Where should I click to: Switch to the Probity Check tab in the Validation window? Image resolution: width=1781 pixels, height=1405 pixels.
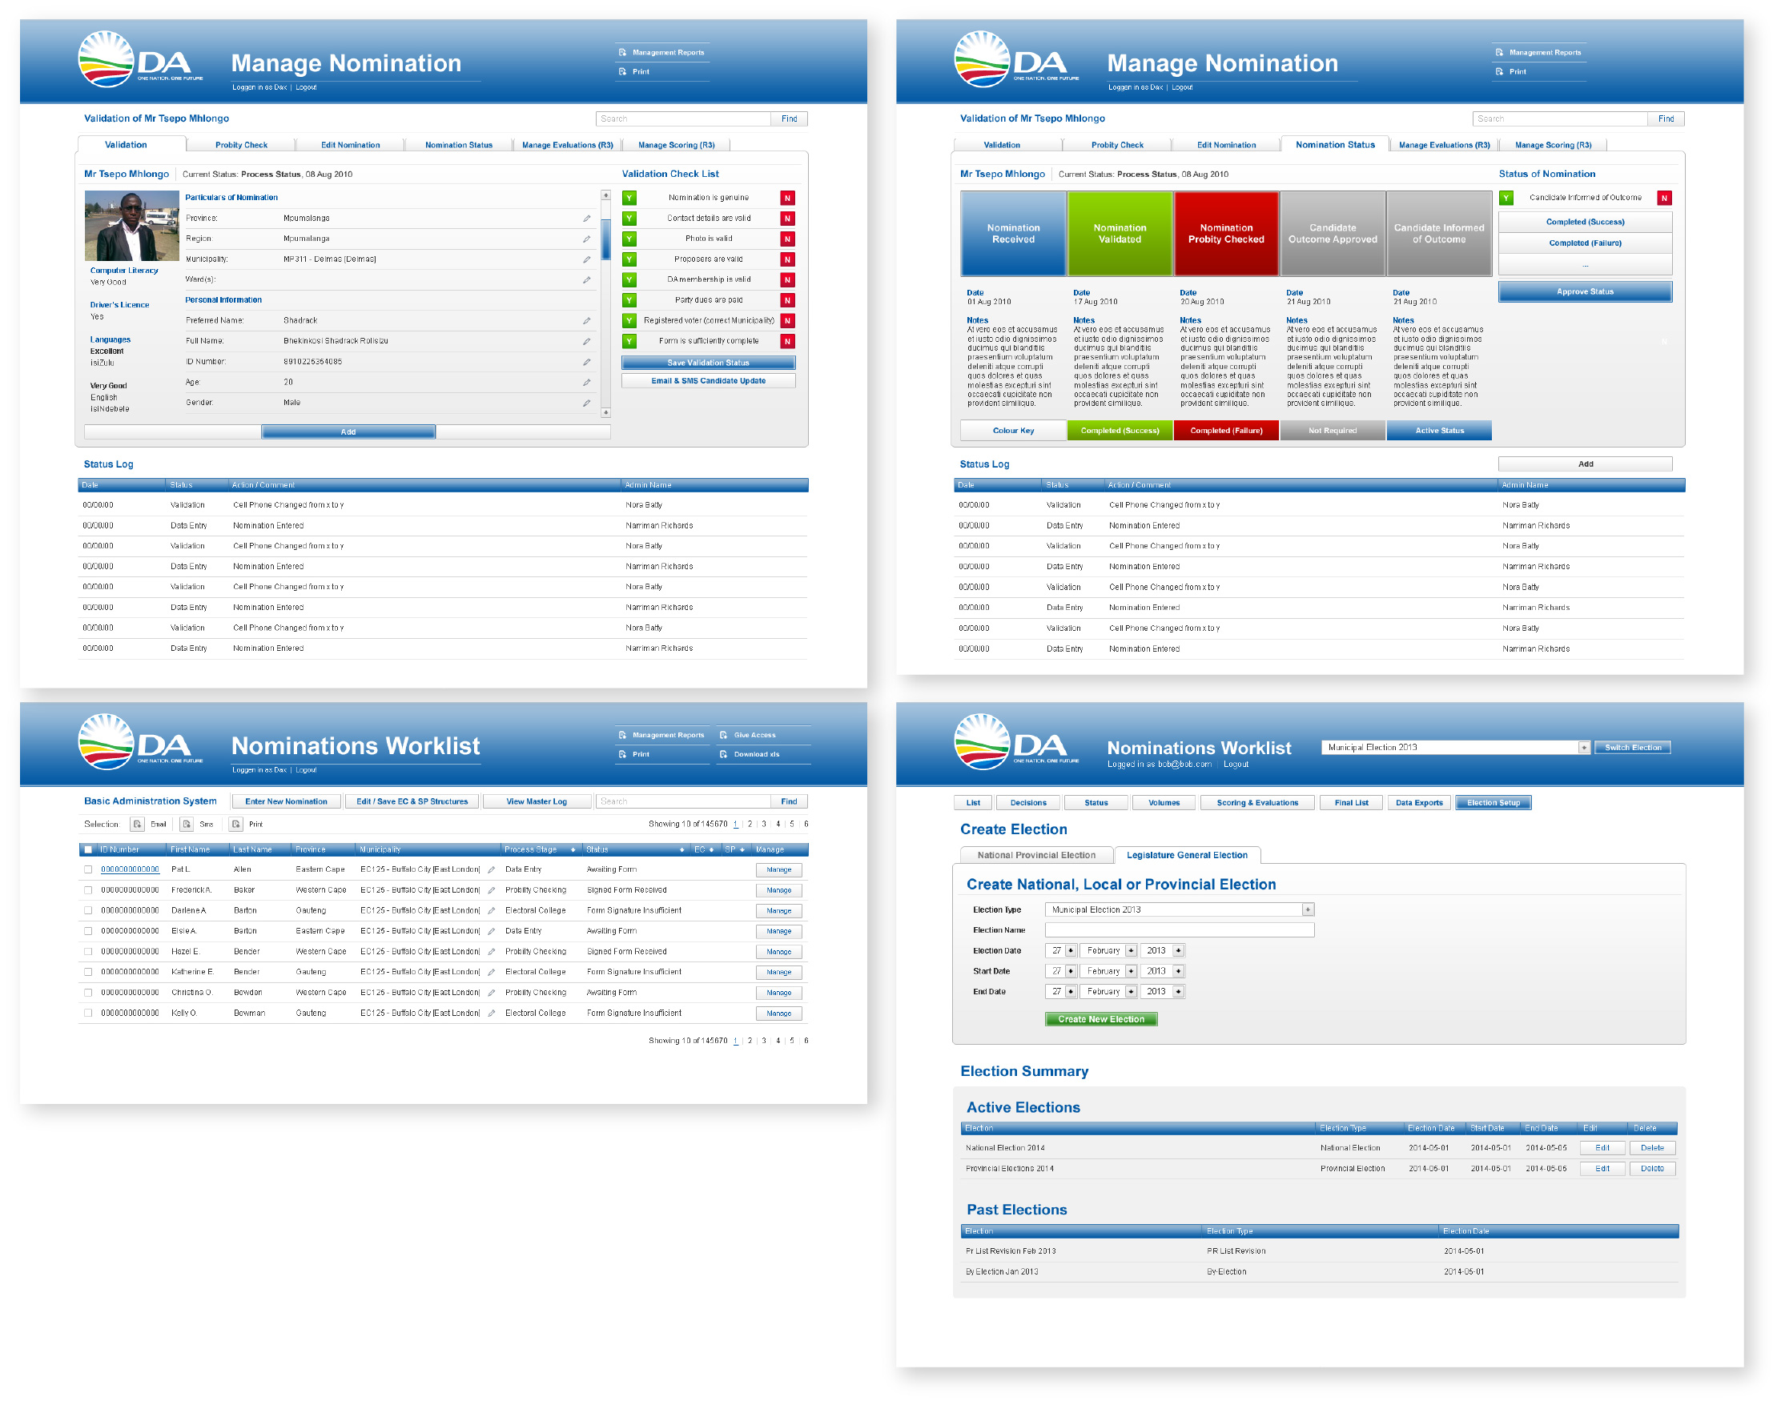click(241, 146)
